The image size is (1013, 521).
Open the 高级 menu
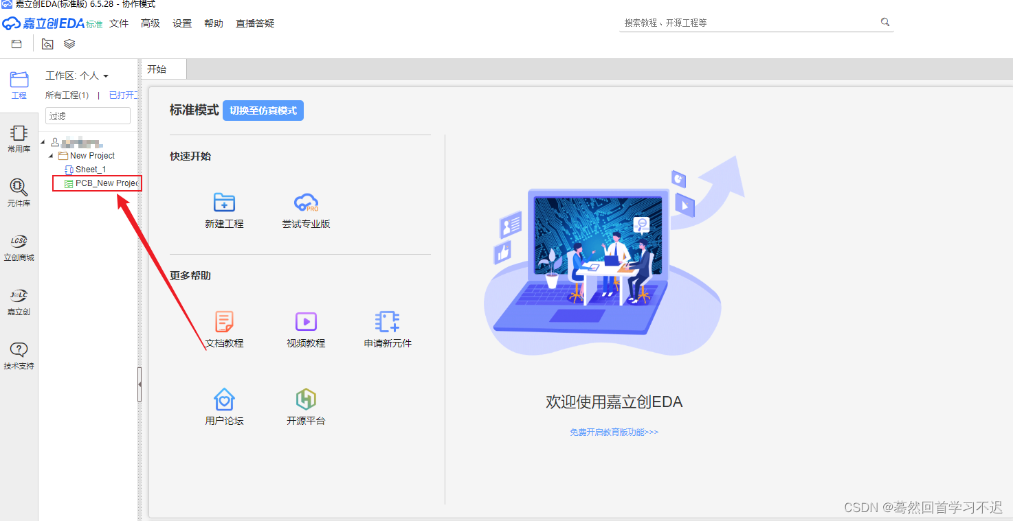pos(151,23)
